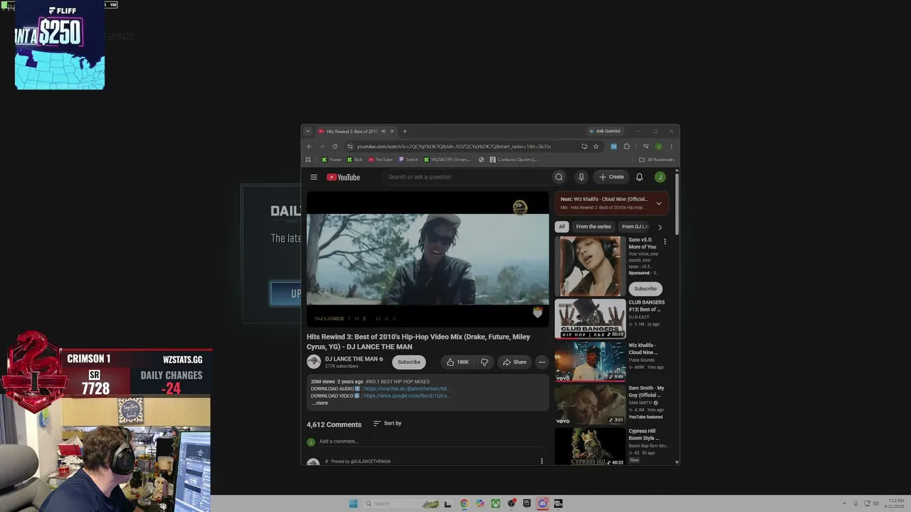Screen dimensions: 911x512
Task: Click the Create button
Action: tap(611, 177)
